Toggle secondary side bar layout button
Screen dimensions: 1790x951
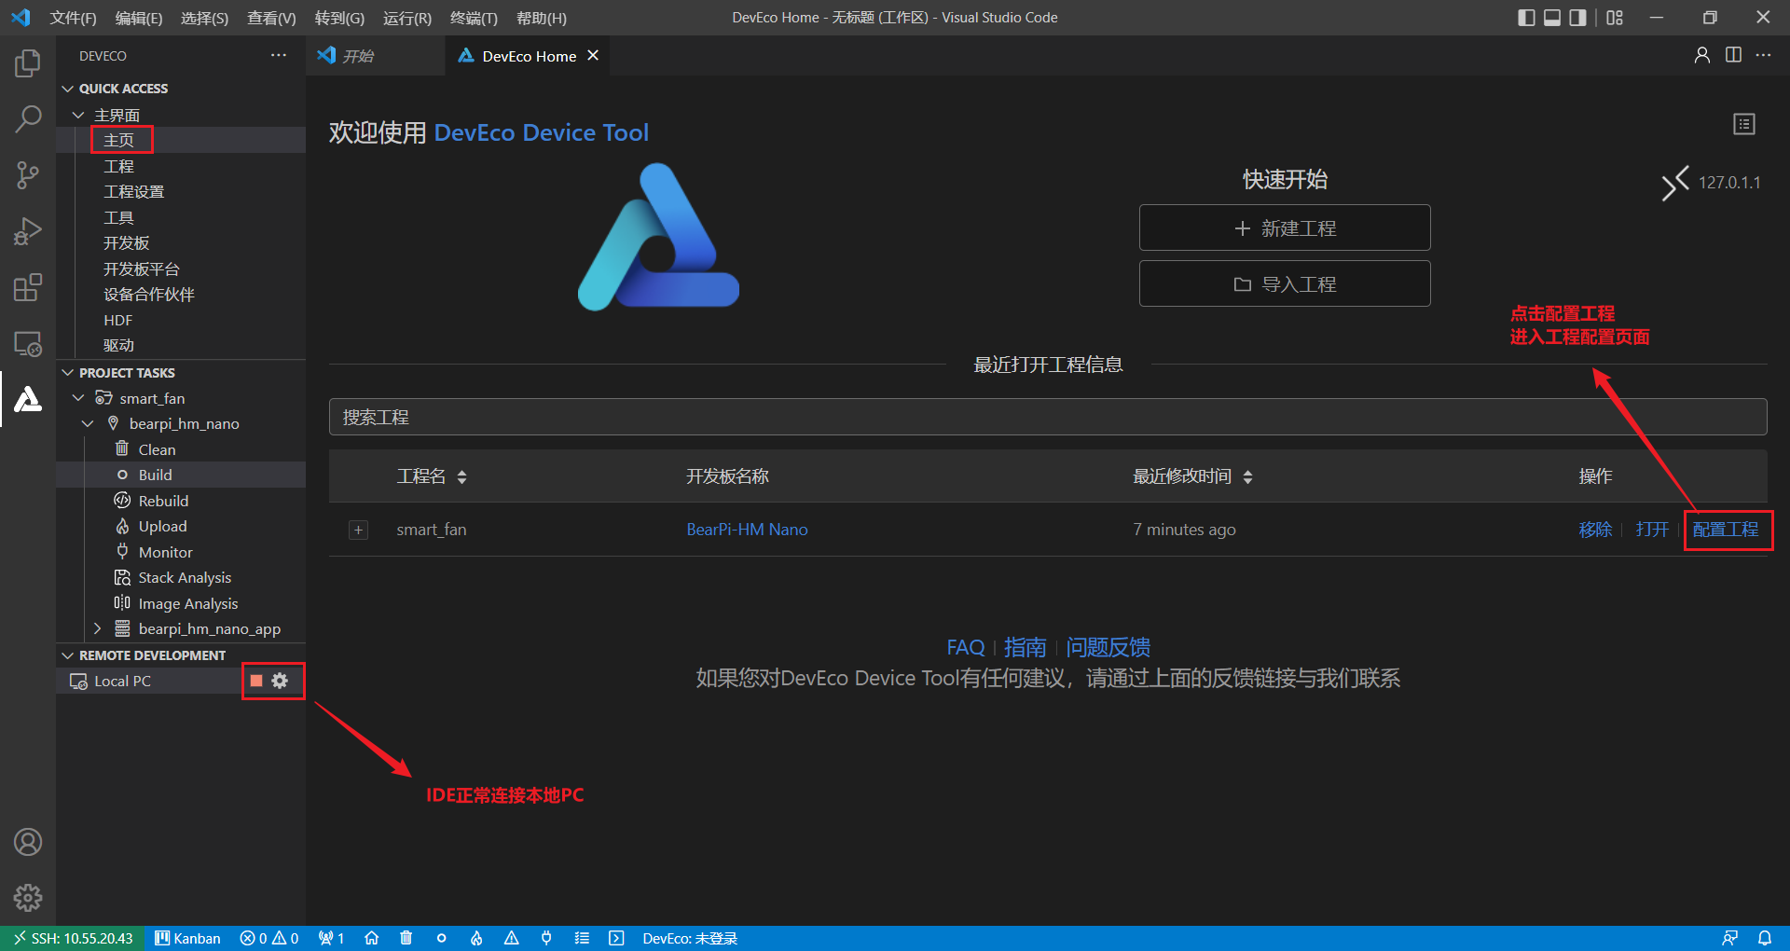tap(1577, 18)
